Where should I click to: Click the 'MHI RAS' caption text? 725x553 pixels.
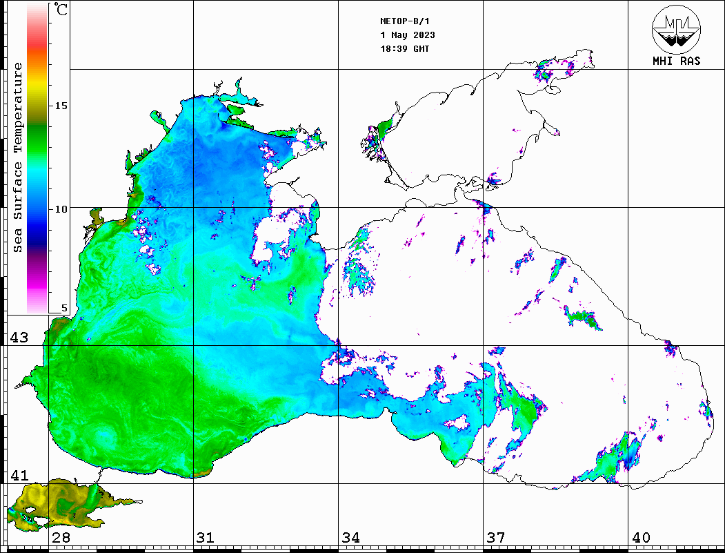click(x=676, y=61)
